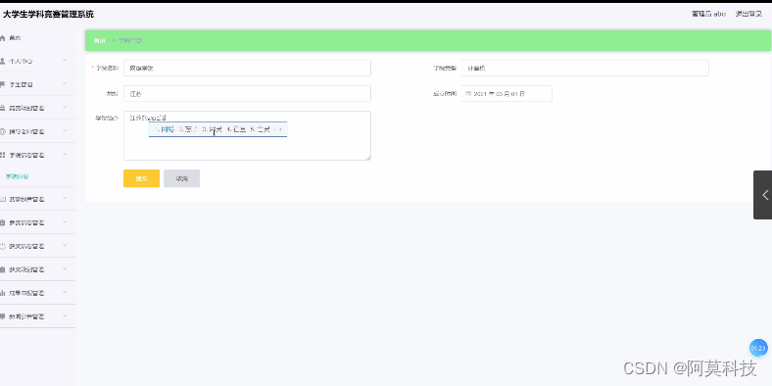Expand the 个人中心 menu chevron

(65, 61)
